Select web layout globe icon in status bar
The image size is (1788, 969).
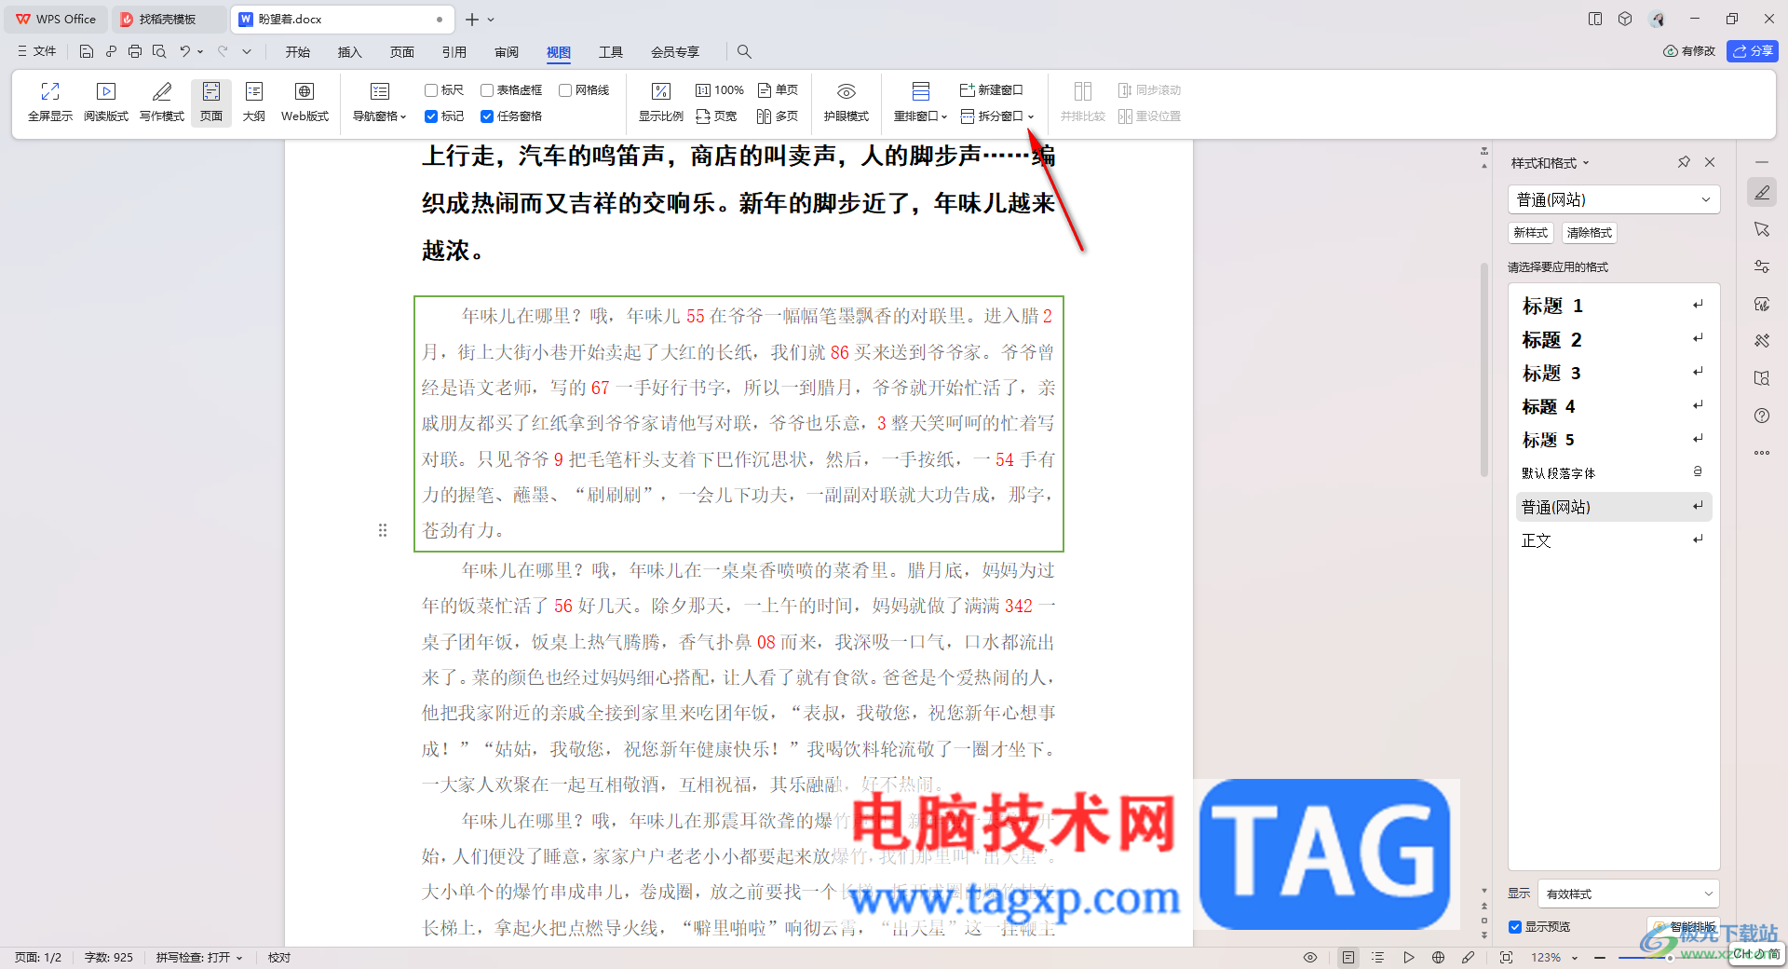point(1439,957)
